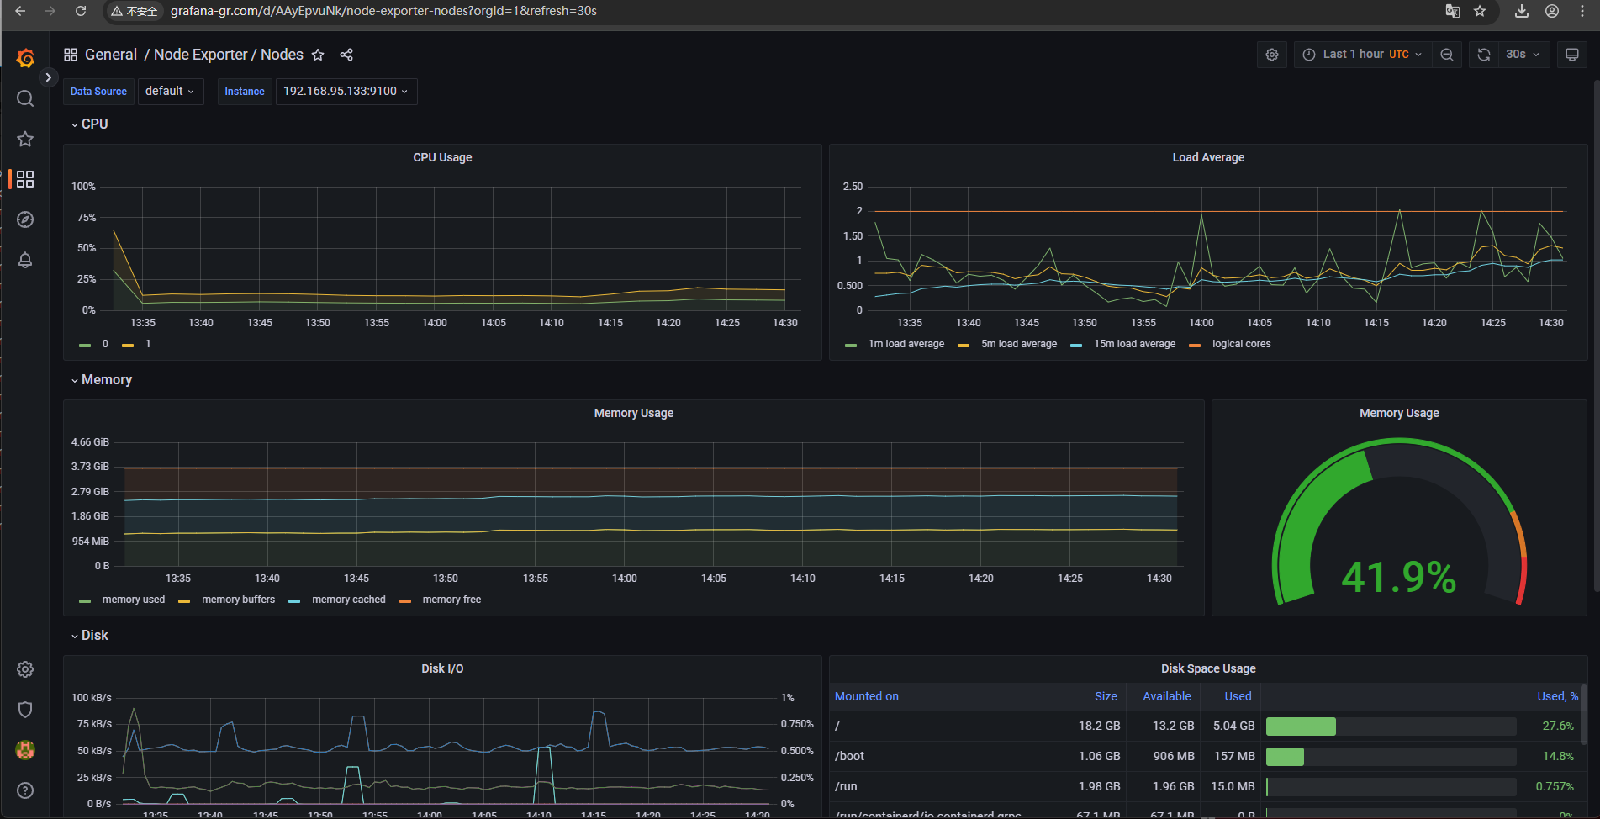Open the browser downloads icon
The height and width of the screenshot is (819, 1600).
coord(1522,11)
